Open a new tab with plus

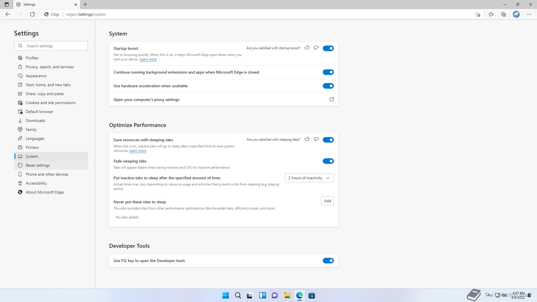tap(85, 4)
